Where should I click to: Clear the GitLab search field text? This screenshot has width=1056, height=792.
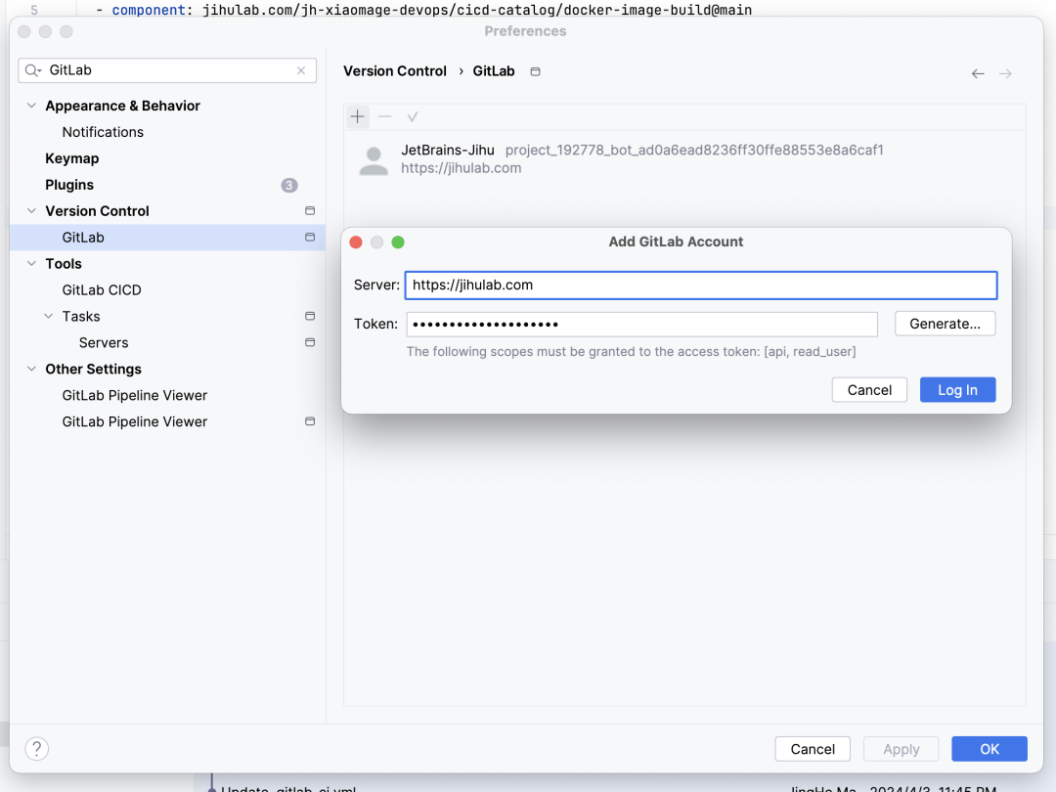pos(301,70)
